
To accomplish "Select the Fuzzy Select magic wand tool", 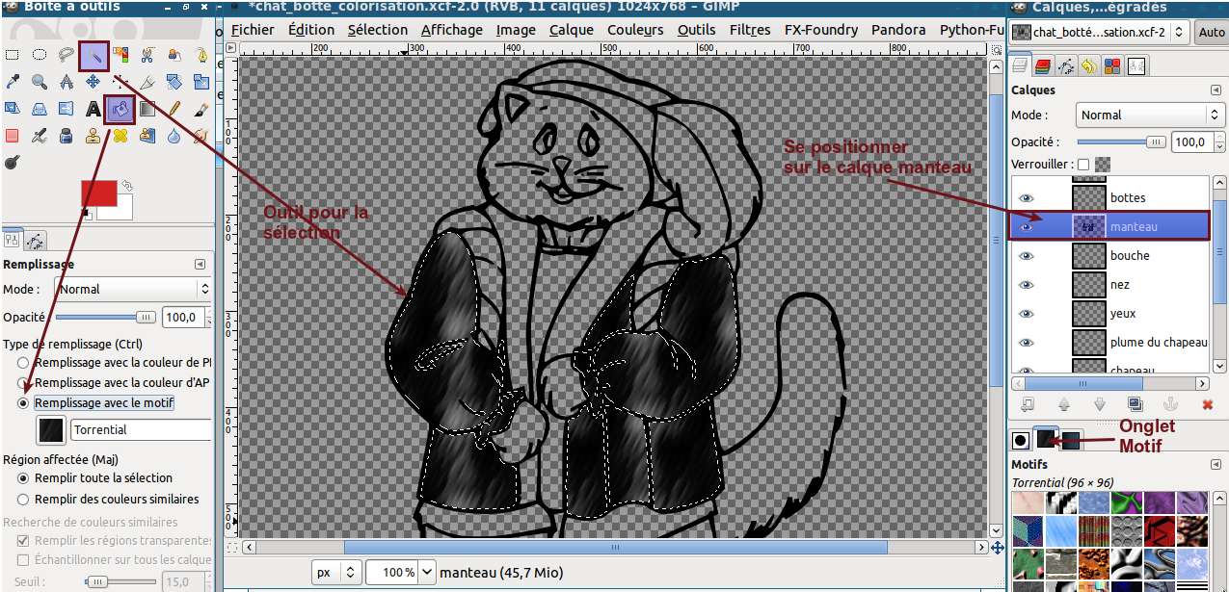I will point(94,55).
